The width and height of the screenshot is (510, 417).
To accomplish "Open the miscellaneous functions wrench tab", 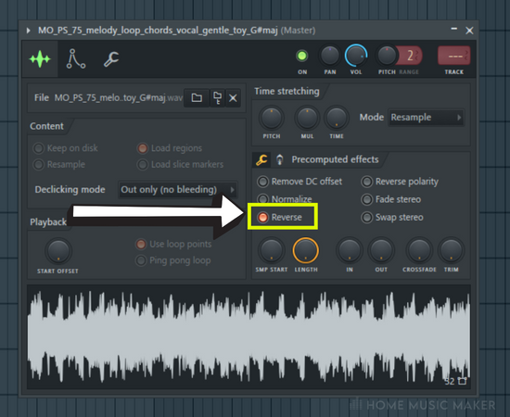I will point(111,59).
